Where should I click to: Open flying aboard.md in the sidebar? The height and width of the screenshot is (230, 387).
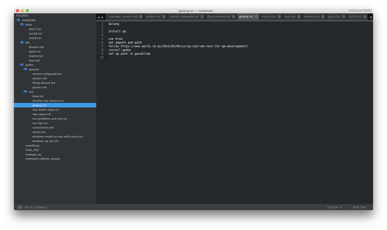tap(44, 83)
